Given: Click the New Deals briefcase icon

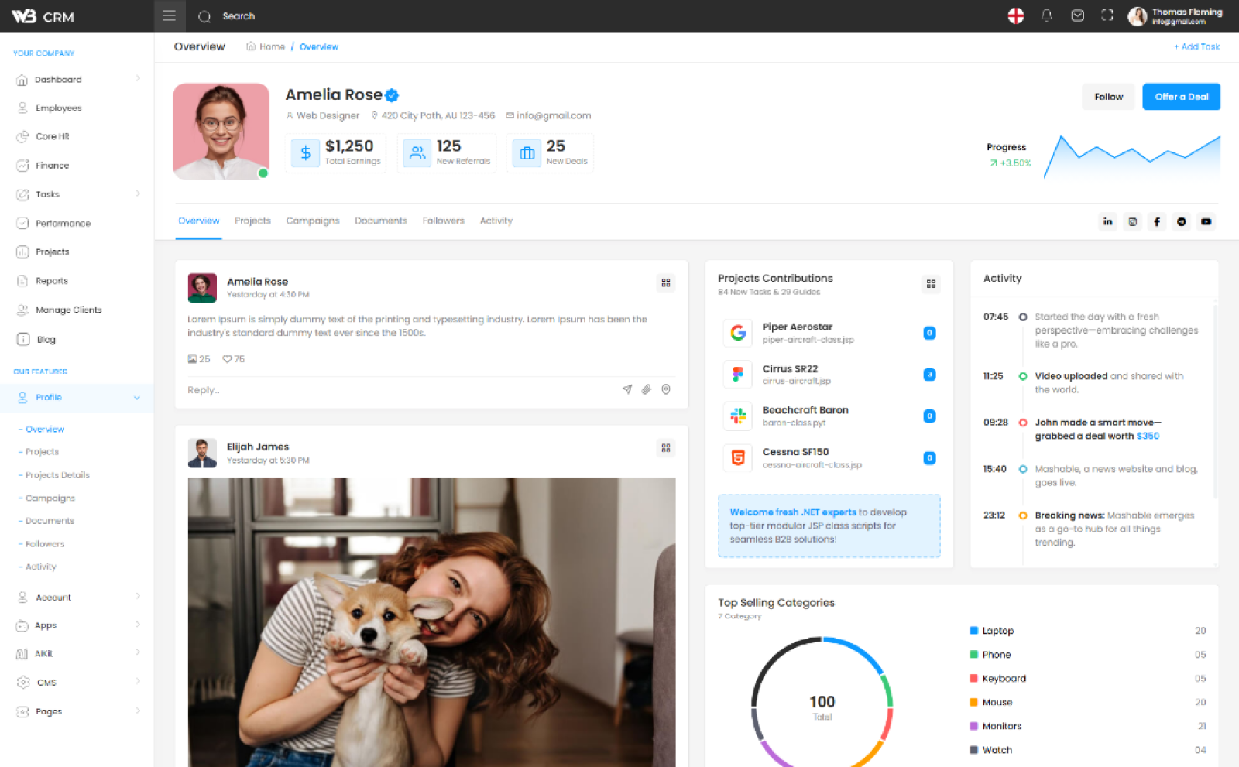Looking at the screenshot, I should pos(527,152).
